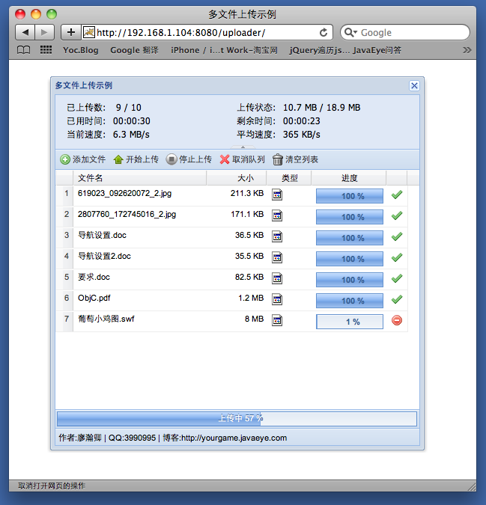
Task: Click green checkmark of 2807760_172745016_2.jpg
Action: [397, 215]
